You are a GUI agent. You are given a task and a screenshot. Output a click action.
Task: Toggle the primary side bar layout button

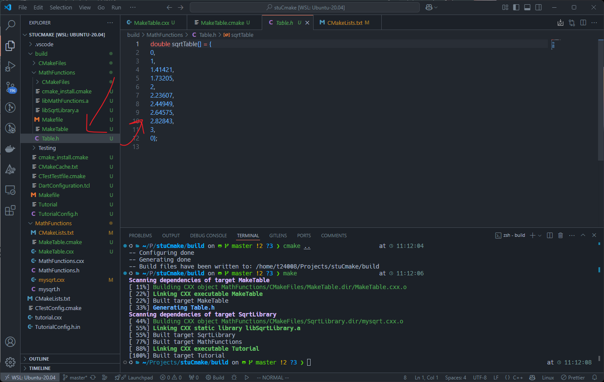coord(516,7)
